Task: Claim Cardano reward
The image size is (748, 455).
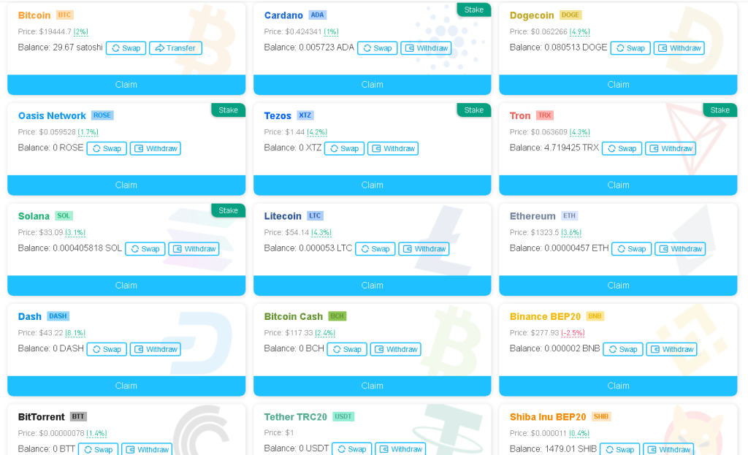Action: pos(372,85)
